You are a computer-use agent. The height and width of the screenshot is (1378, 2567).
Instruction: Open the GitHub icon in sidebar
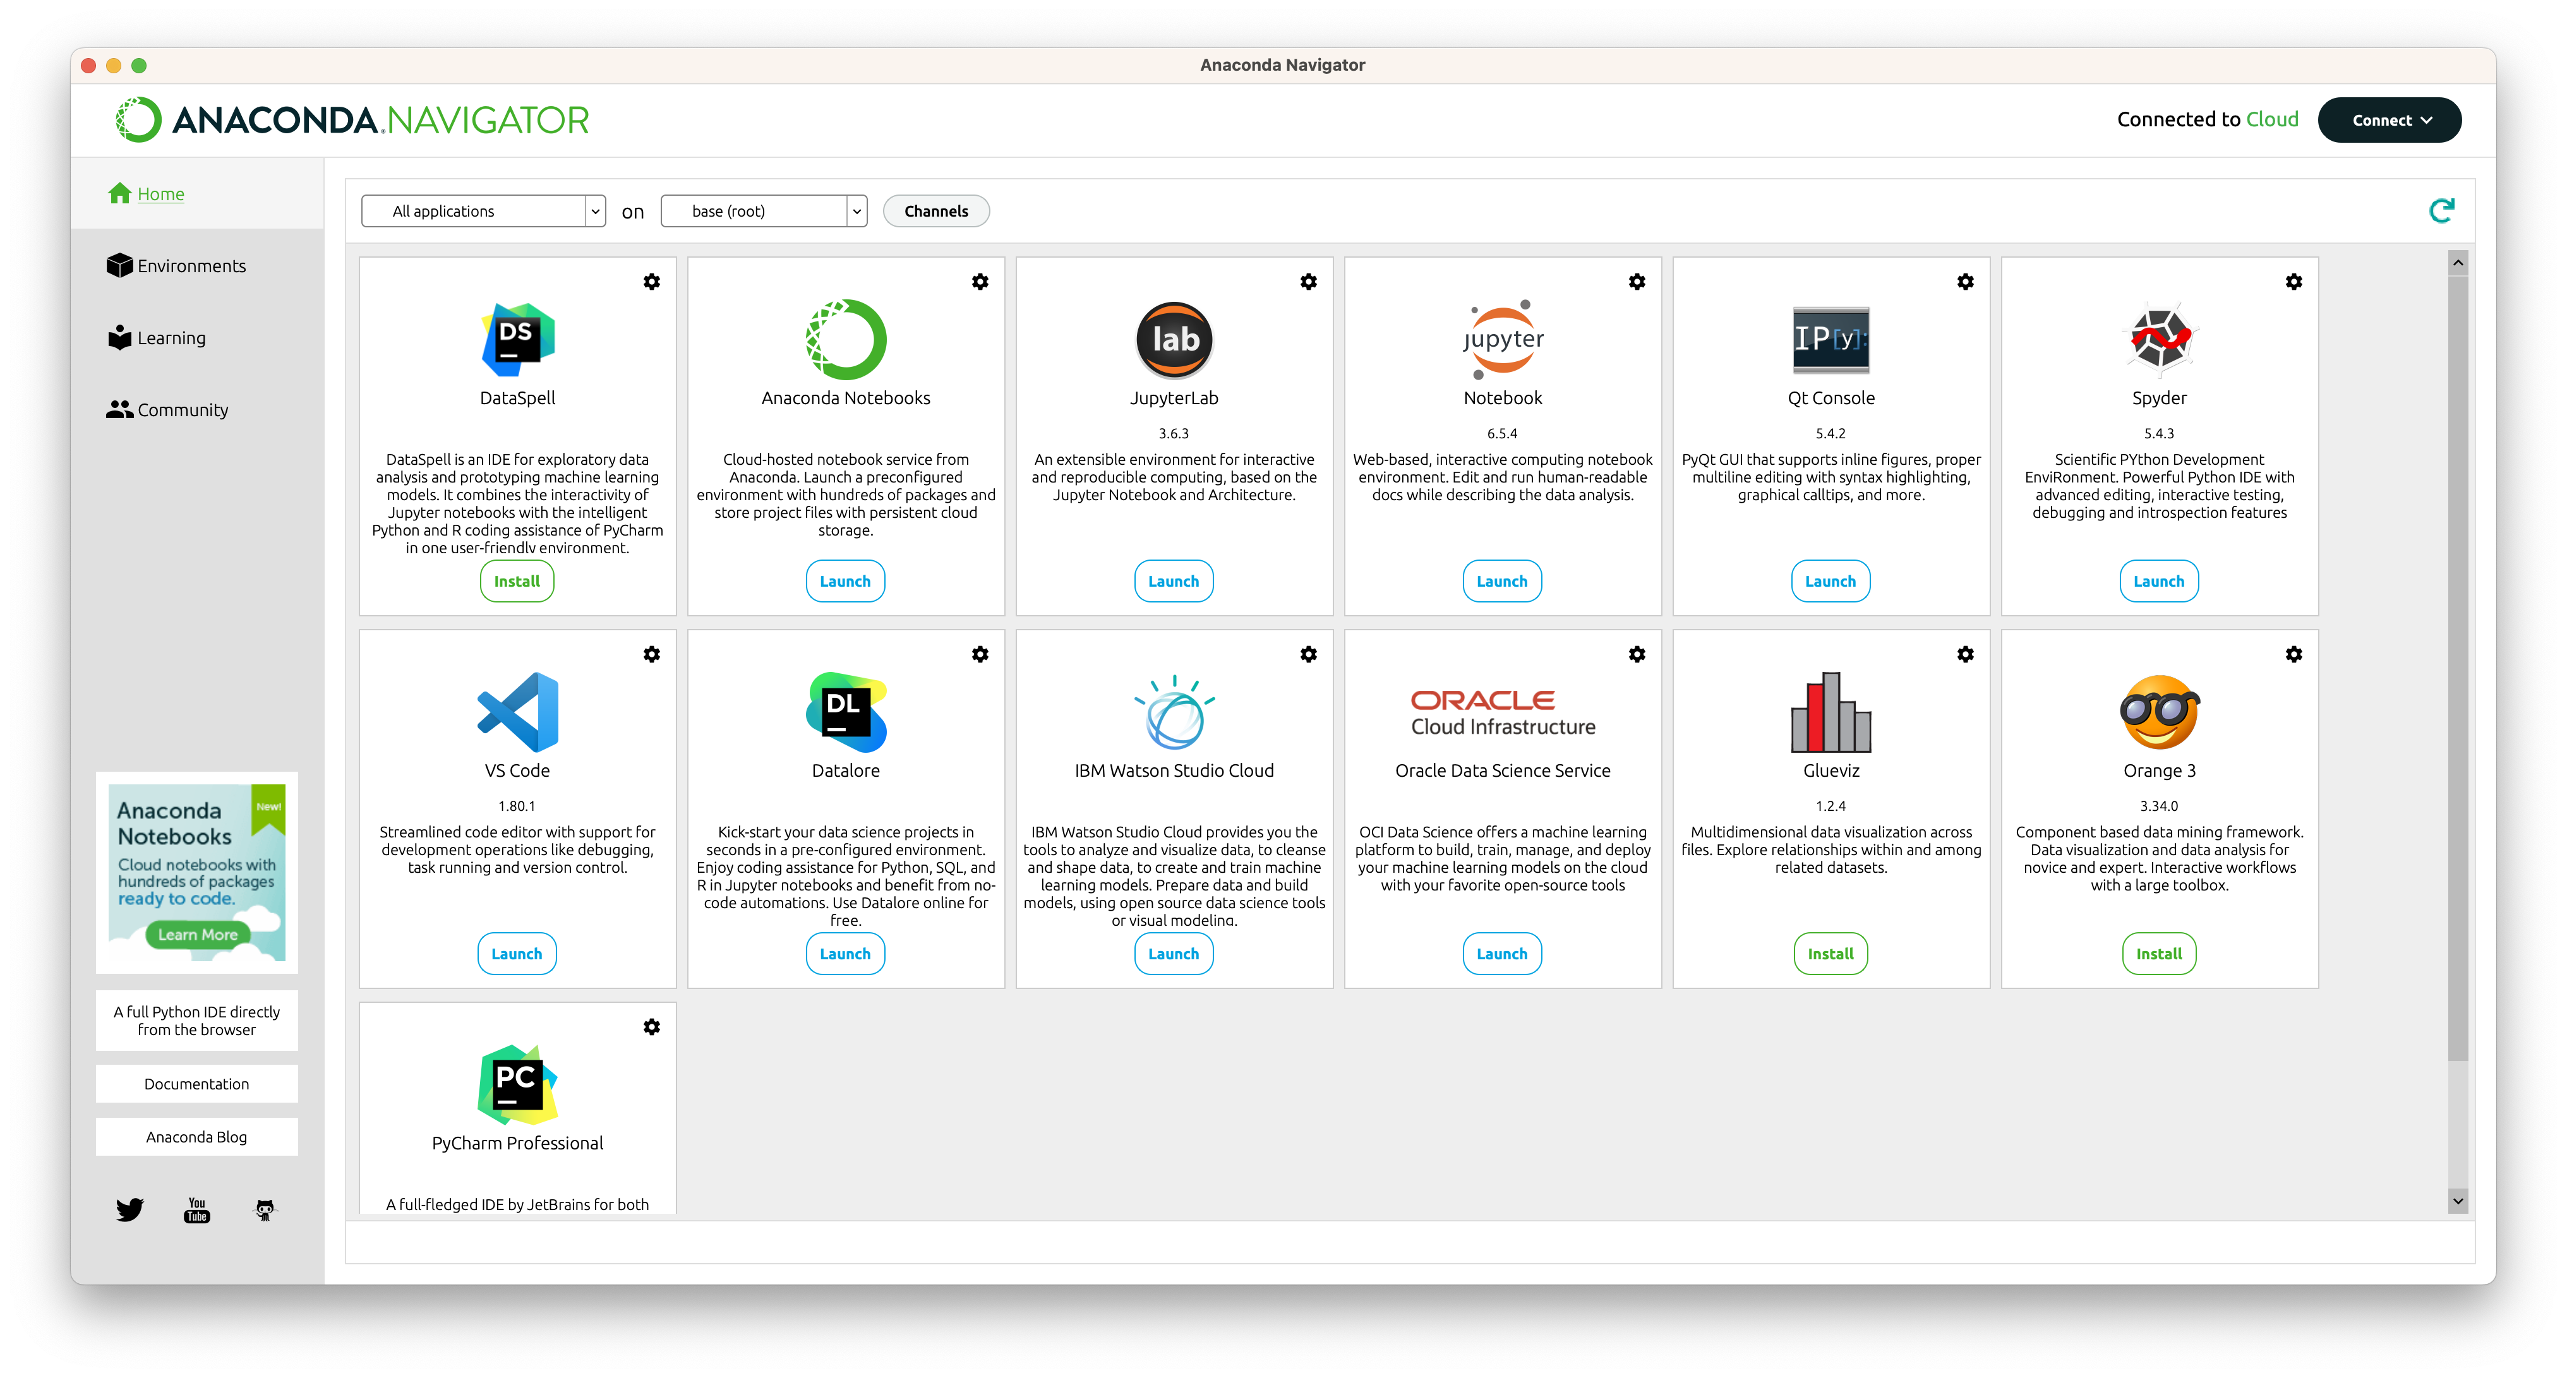(264, 1209)
